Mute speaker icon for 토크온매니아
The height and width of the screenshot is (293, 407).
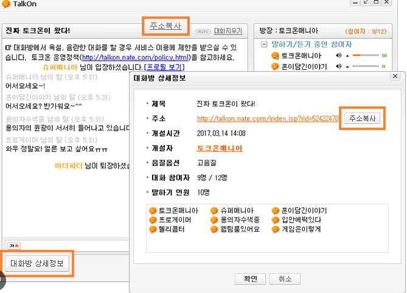pos(338,55)
